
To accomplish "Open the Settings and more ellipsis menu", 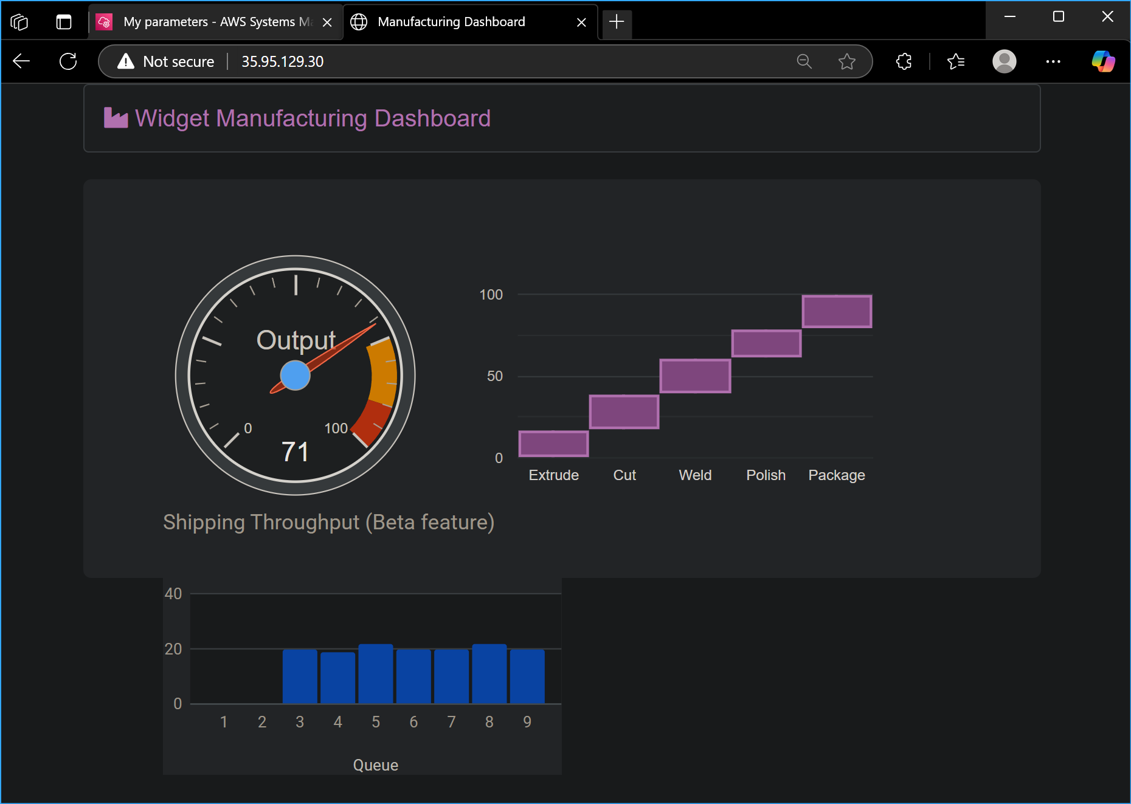I will click(x=1054, y=61).
